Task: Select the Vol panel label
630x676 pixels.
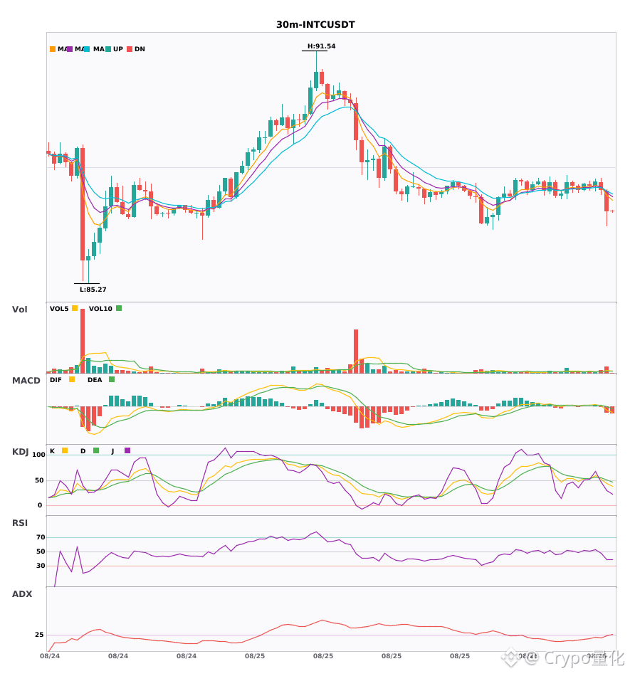Action: click(19, 310)
